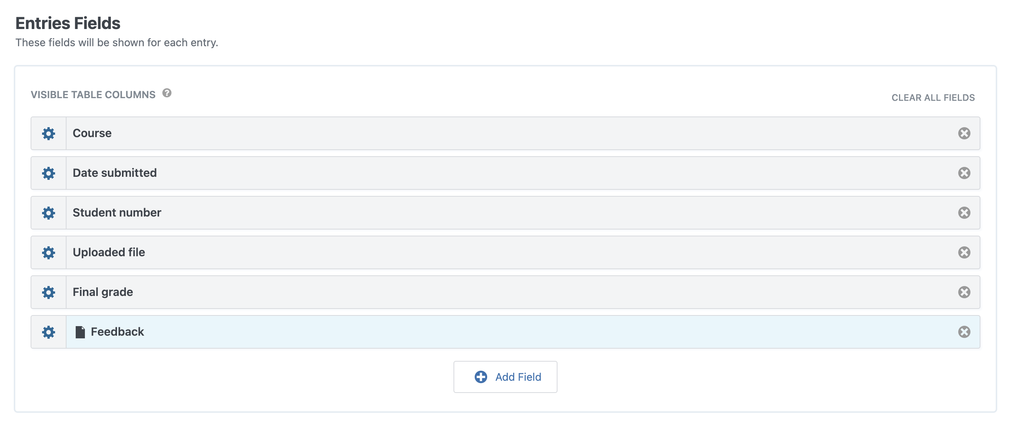Select the Student number field row
The height and width of the screenshot is (430, 1011).
pyautogui.click(x=505, y=213)
